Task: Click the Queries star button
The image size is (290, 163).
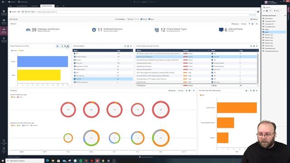Action: [x=13, y=12]
